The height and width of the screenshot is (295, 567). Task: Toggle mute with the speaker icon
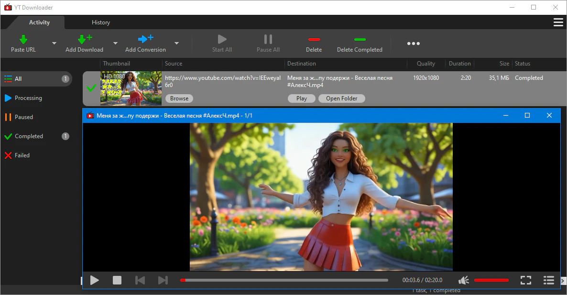(x=463, y=280)
